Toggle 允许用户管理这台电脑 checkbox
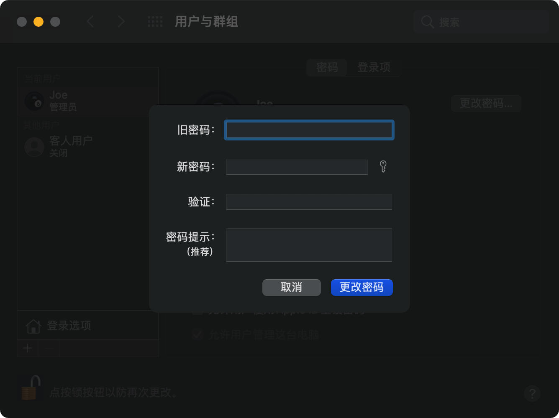Screen dimensions: 559x418 click(197, 334)
